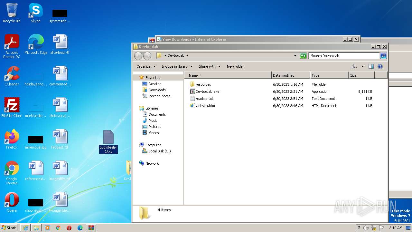The height and width of the screenshot is (232, 412).
Task: Select Network in navigation pane
Action: [152, 163]
